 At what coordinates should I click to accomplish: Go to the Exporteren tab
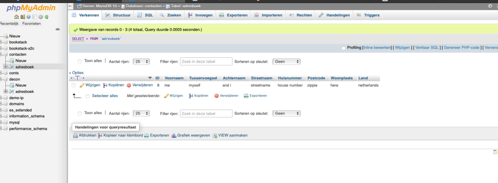click(233, 15)
